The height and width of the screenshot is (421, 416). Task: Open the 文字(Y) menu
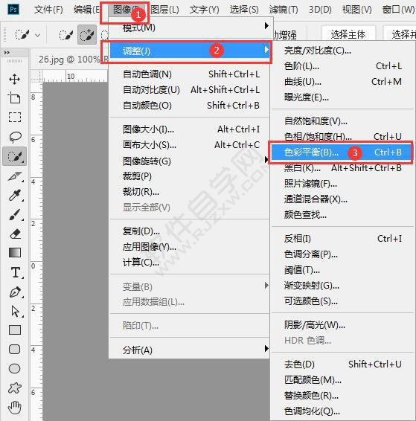click(204, 10)
